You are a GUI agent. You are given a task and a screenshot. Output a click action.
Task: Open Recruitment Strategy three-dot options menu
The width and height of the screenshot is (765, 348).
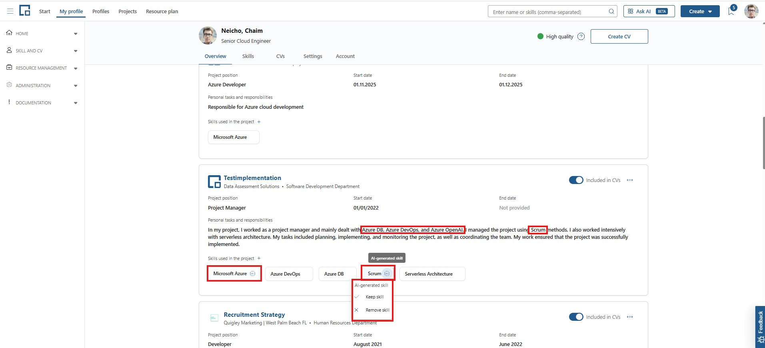pyautogui.click(x=630, y=317)
